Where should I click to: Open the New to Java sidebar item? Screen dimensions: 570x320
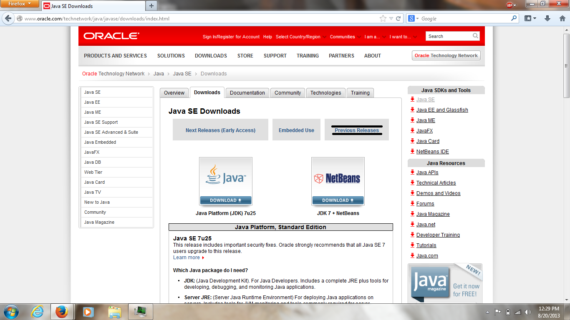pyautogui.click(x=116, y=202)
